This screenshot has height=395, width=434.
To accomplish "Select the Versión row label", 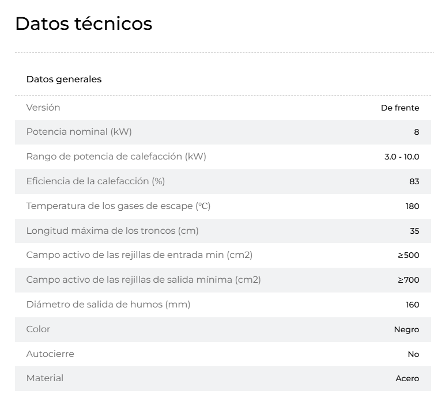I will pyautogui.click(x=43, y=107).
